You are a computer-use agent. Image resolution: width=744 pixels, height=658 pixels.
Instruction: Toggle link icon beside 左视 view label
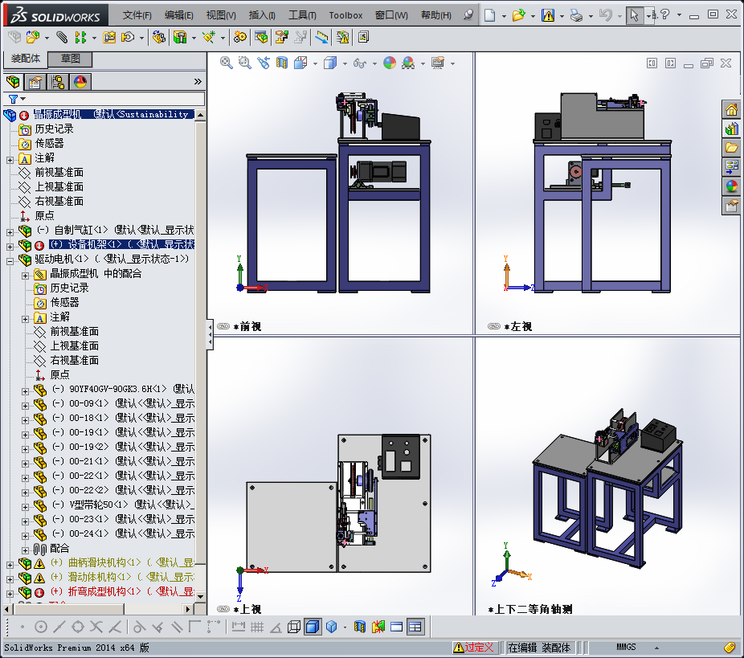click(x=493, y=326)
